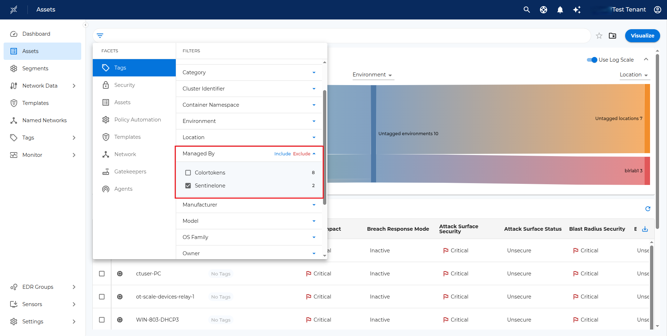The width and height of the screenshot is (667, 336).
Task: Click the search magnifier icon in header
Action: 527,10
